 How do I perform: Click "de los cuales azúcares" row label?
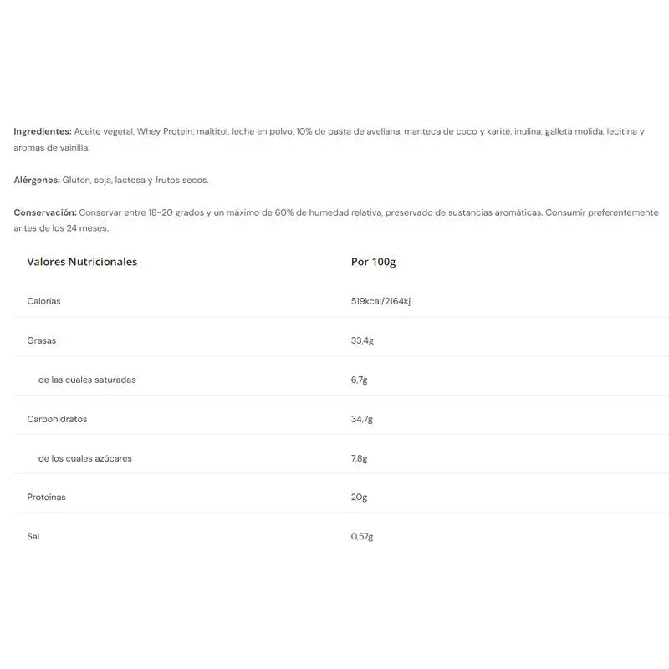[x=85, y=458]
